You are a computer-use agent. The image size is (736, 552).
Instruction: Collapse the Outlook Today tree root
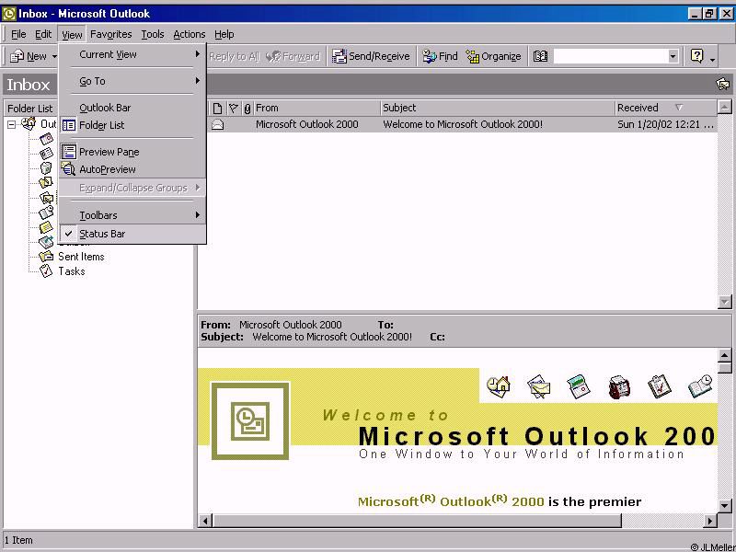(x=11, y=124)
